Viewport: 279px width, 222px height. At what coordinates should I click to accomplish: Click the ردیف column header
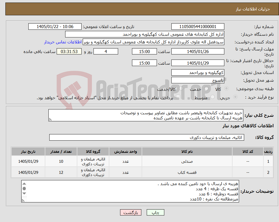pyautogui.click(x=268, y=151)
